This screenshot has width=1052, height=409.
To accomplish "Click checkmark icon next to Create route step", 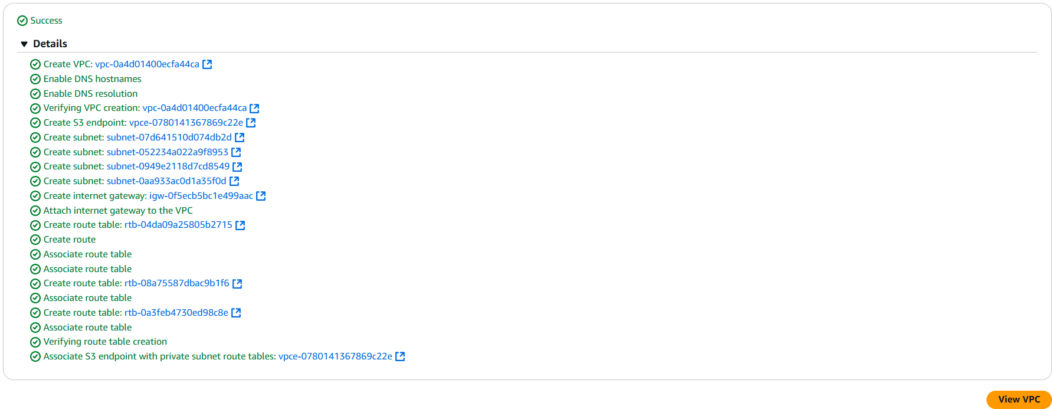I will tap(35, 240).
